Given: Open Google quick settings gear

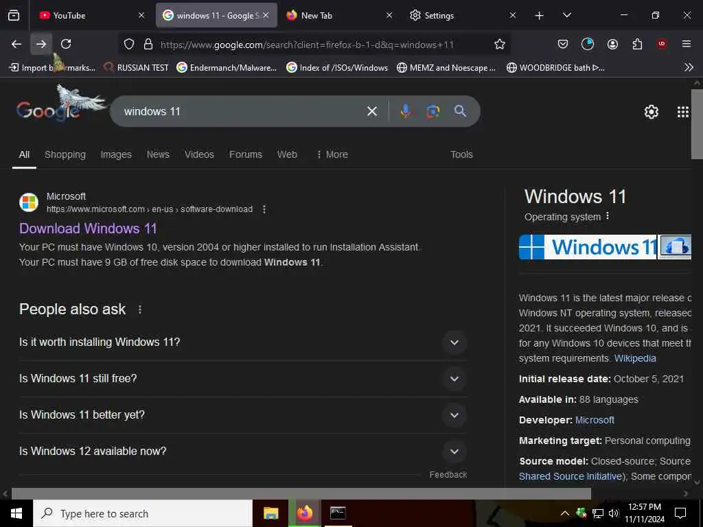Looking at the screenshot, I should click(651, 112).
